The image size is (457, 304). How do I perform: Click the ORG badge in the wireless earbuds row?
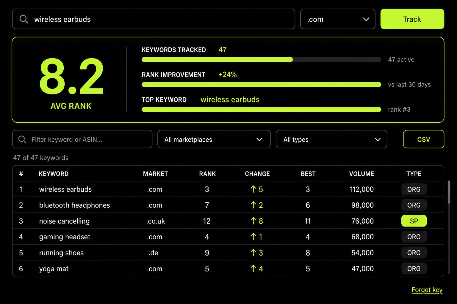(414, 189)
